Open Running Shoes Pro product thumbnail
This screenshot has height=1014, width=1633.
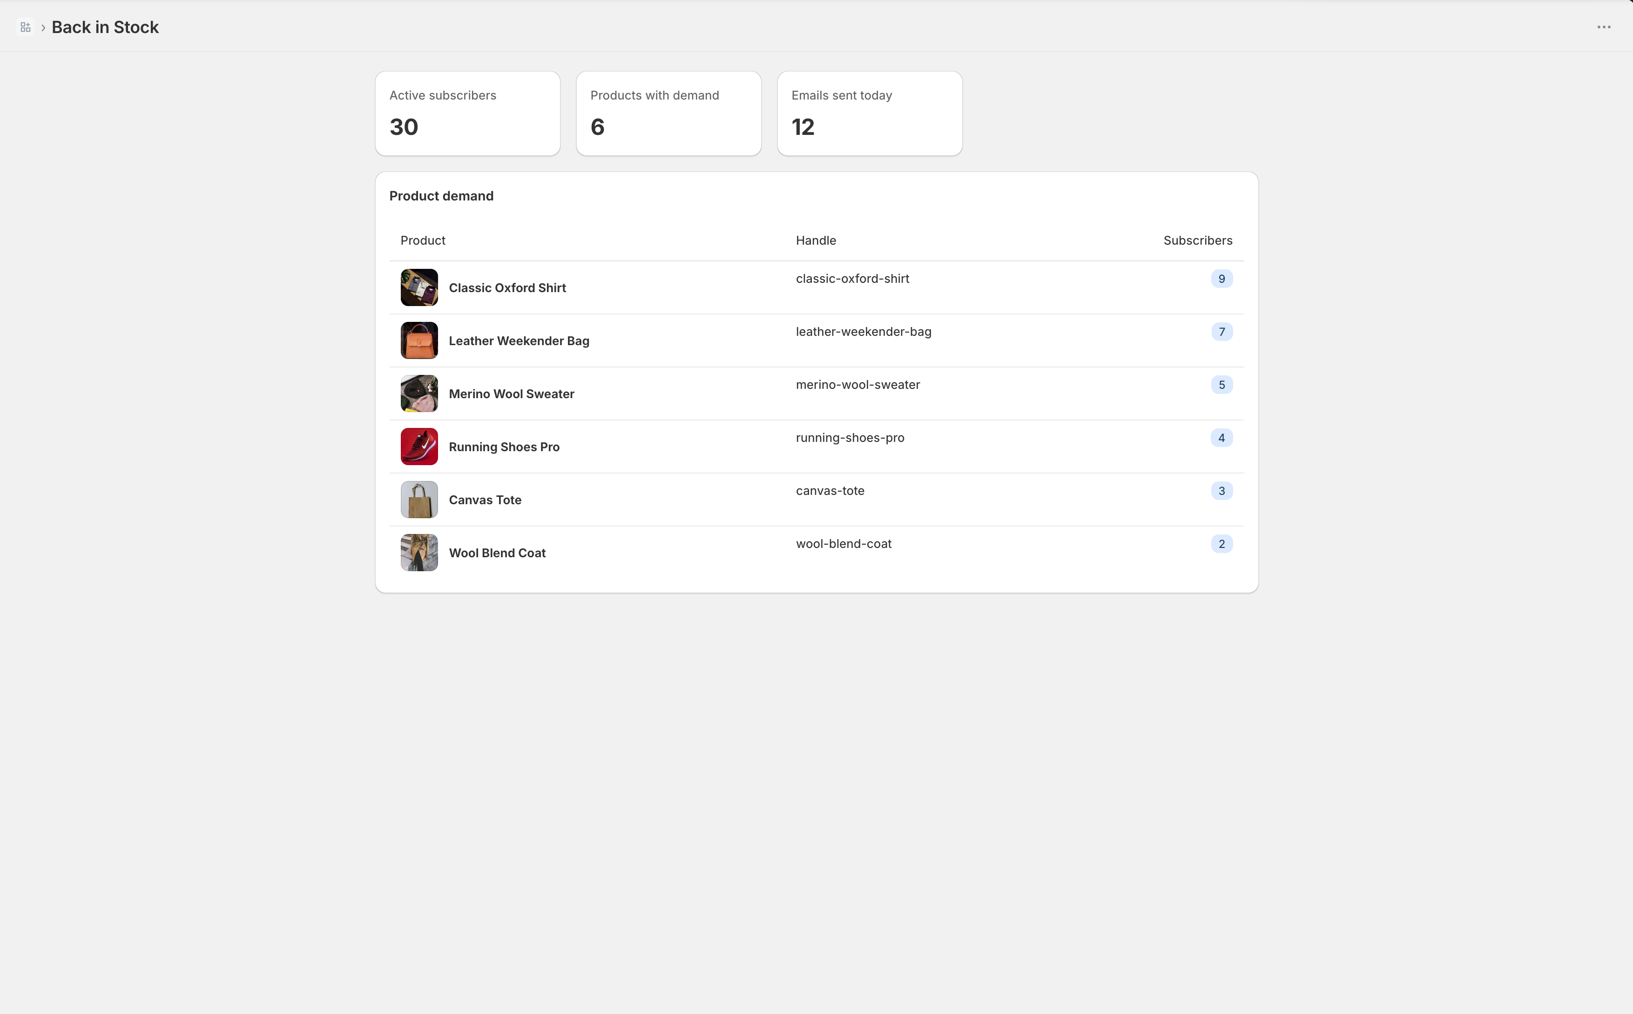(x=419, y=447)
